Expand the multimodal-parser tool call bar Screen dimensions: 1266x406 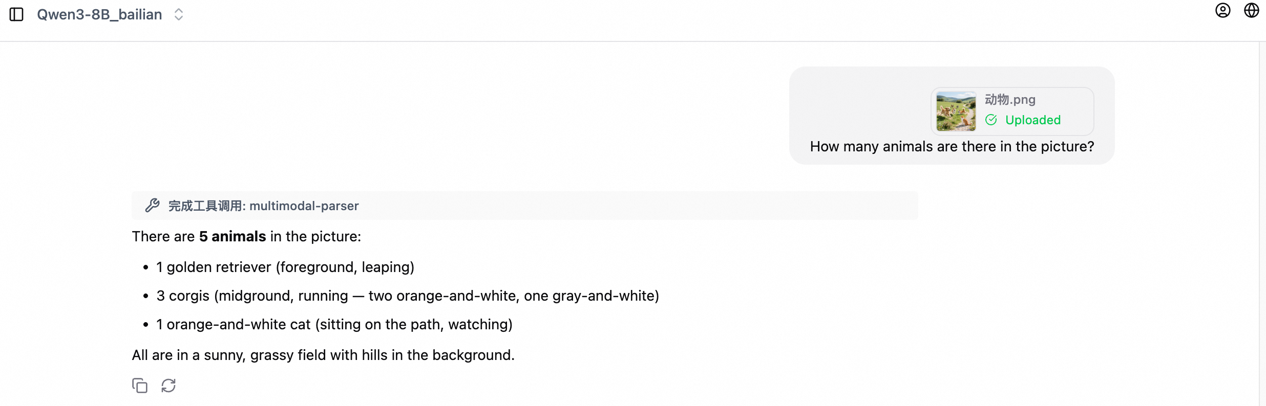tap(524, 206)
